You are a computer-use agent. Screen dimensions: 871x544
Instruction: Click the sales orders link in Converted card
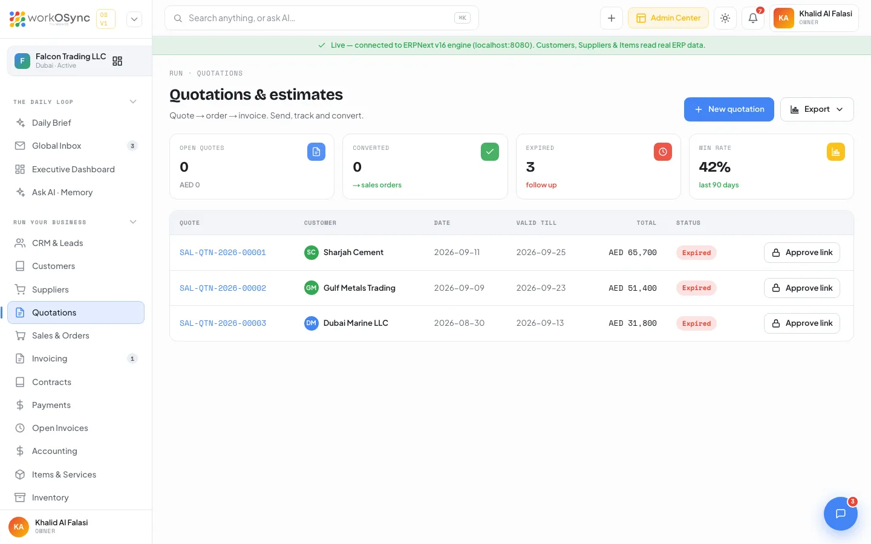(x=377, y=185)
